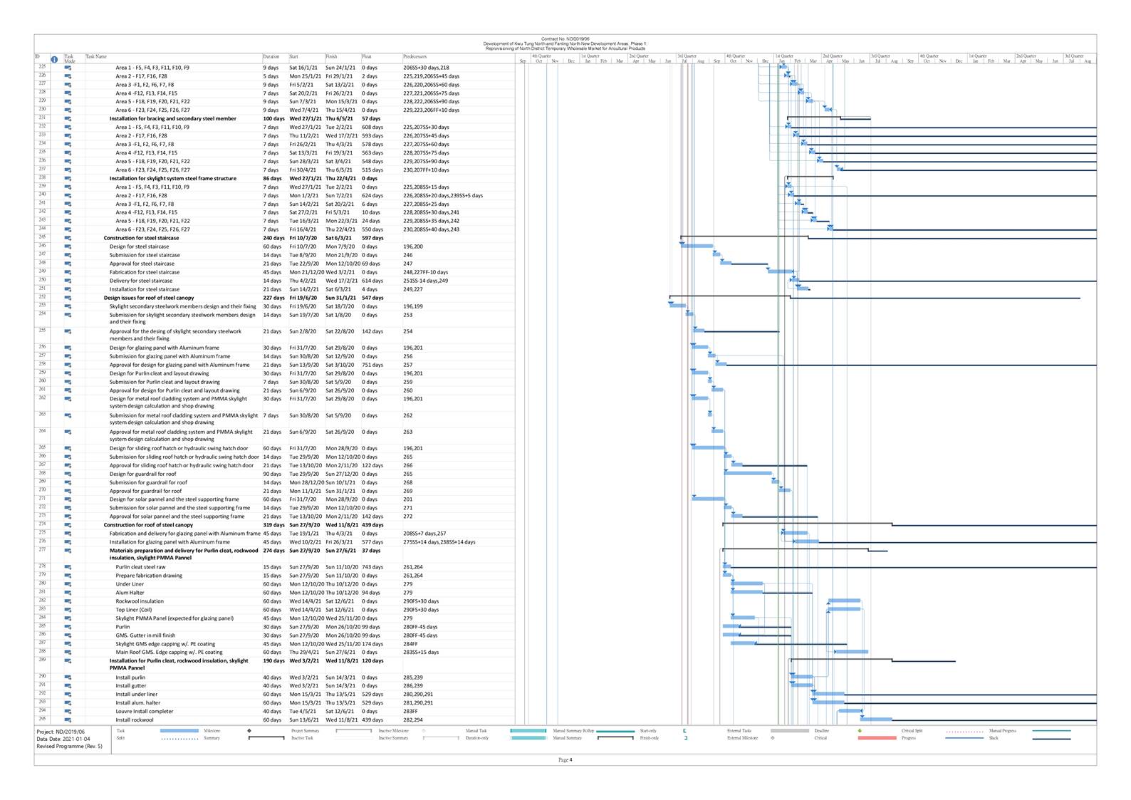Select the Install rockwool task row
Image resolution: width=1131 pixels, height=800 pixels.
[135, 720]
